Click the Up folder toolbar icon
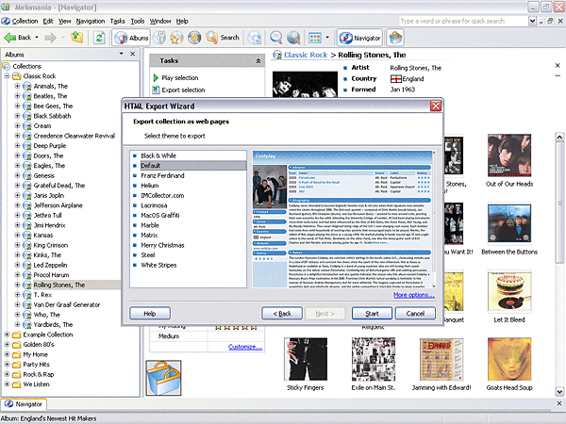The image size is (566, 424). (x=77, y=37)
